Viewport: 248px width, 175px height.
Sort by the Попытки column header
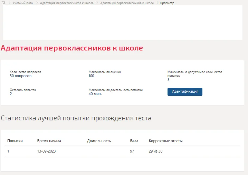pyautogui.click(x=15, y=141)
